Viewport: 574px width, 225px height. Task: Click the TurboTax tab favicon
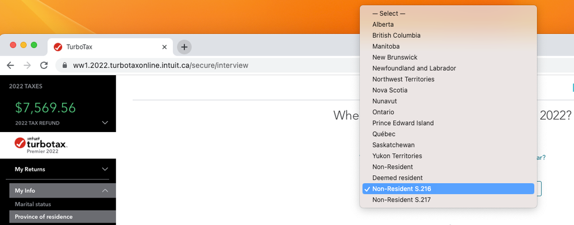[x=58, y=47]
